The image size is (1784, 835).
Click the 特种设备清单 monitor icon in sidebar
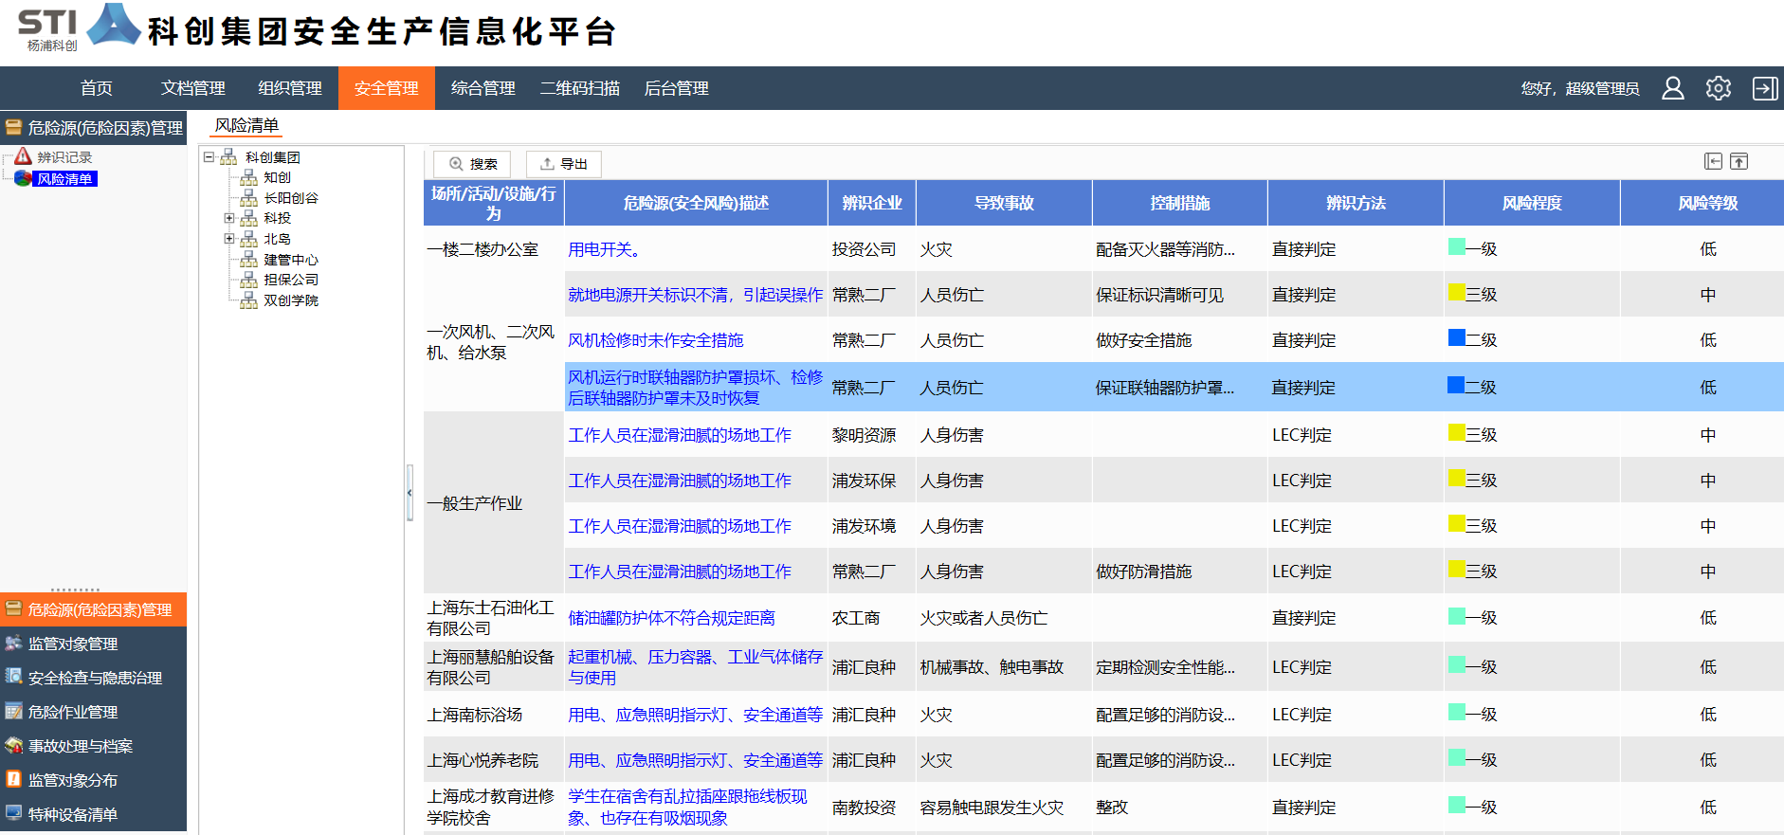(x=13, y=813)
